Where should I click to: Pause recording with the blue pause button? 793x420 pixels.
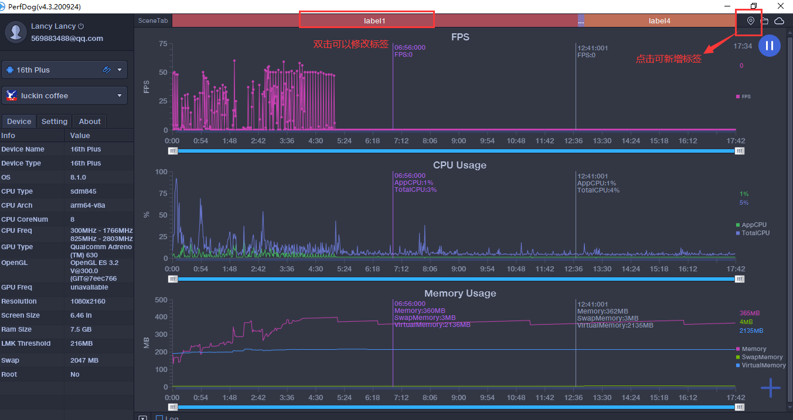(770, 46)
